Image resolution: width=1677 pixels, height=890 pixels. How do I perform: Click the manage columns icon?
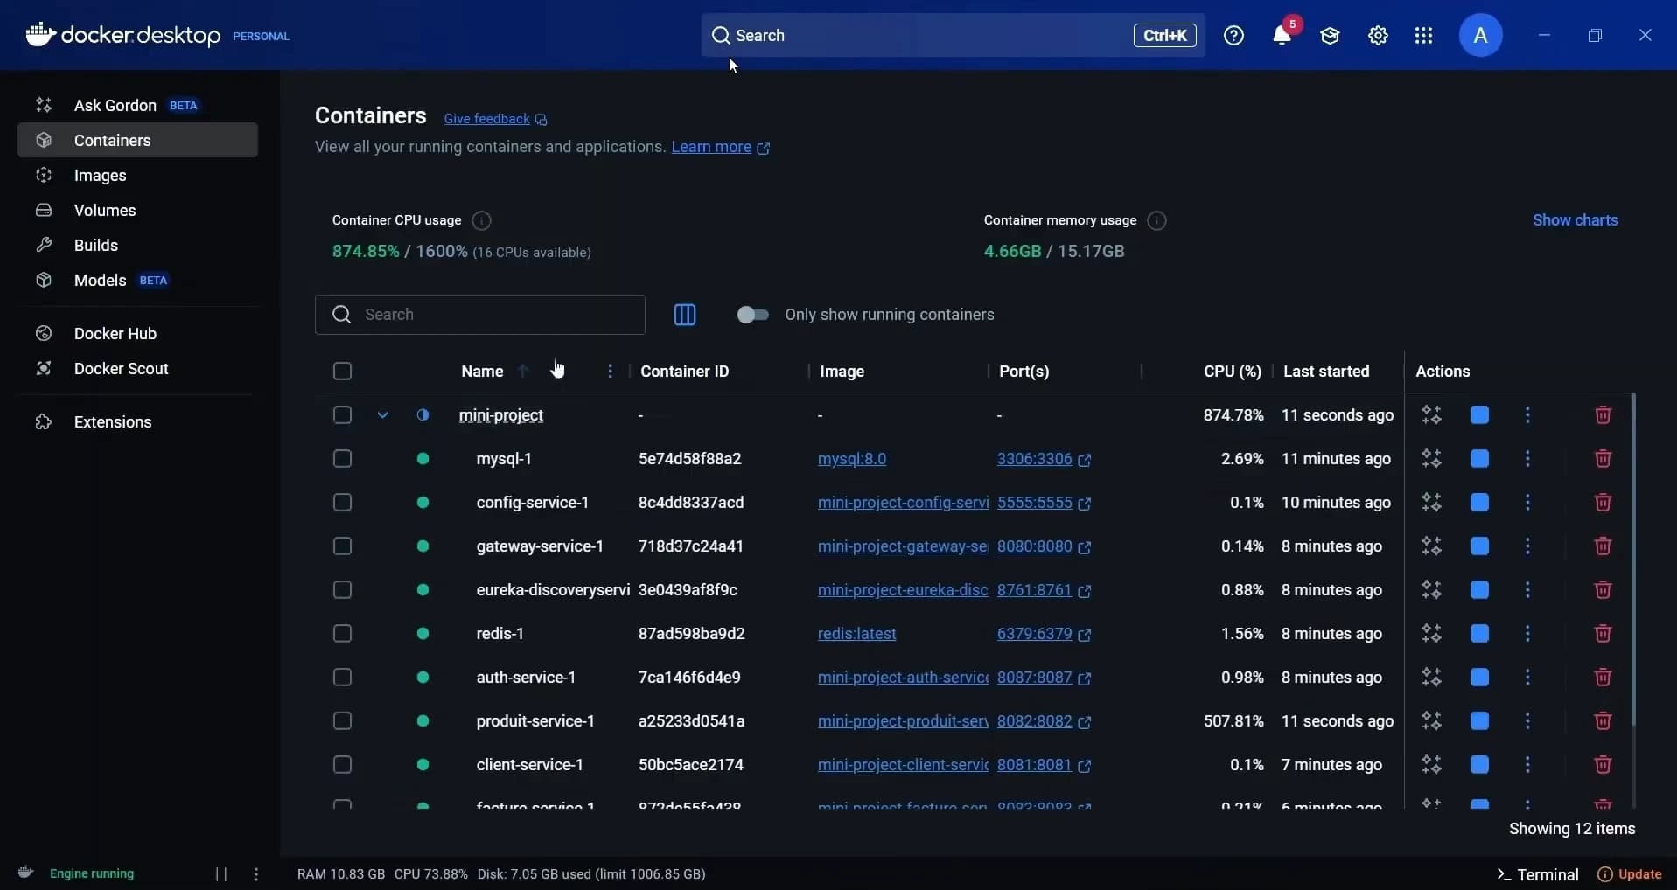[685, 315]
